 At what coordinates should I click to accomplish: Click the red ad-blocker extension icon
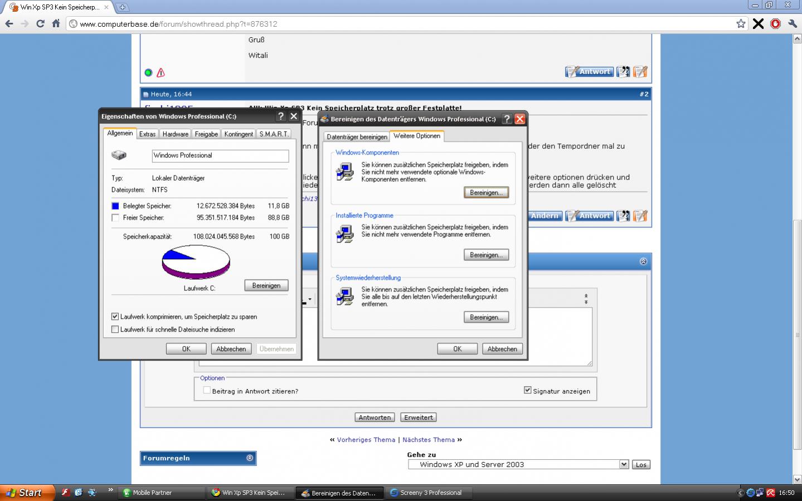[775, 23]
